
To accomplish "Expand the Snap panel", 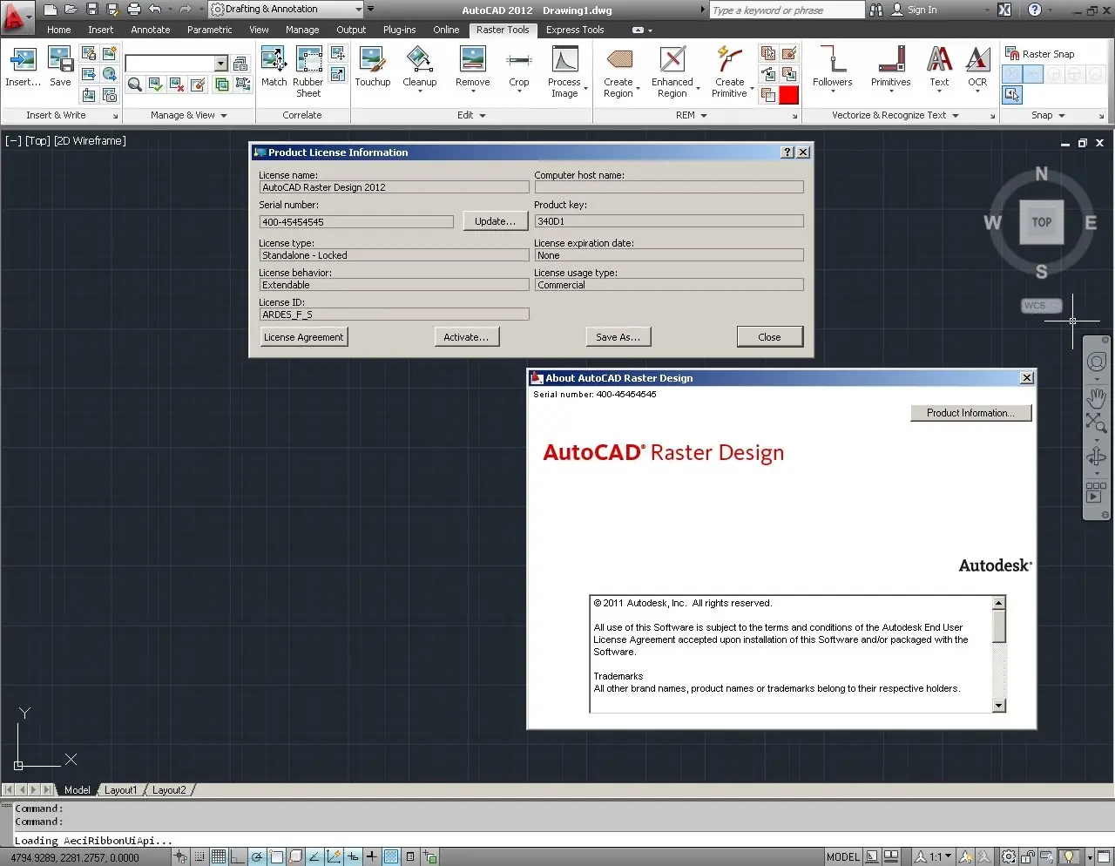I will (x=1048, y=115).
